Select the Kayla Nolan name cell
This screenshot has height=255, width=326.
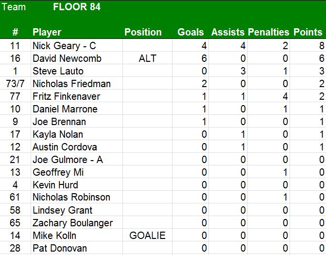pos(58,134)
